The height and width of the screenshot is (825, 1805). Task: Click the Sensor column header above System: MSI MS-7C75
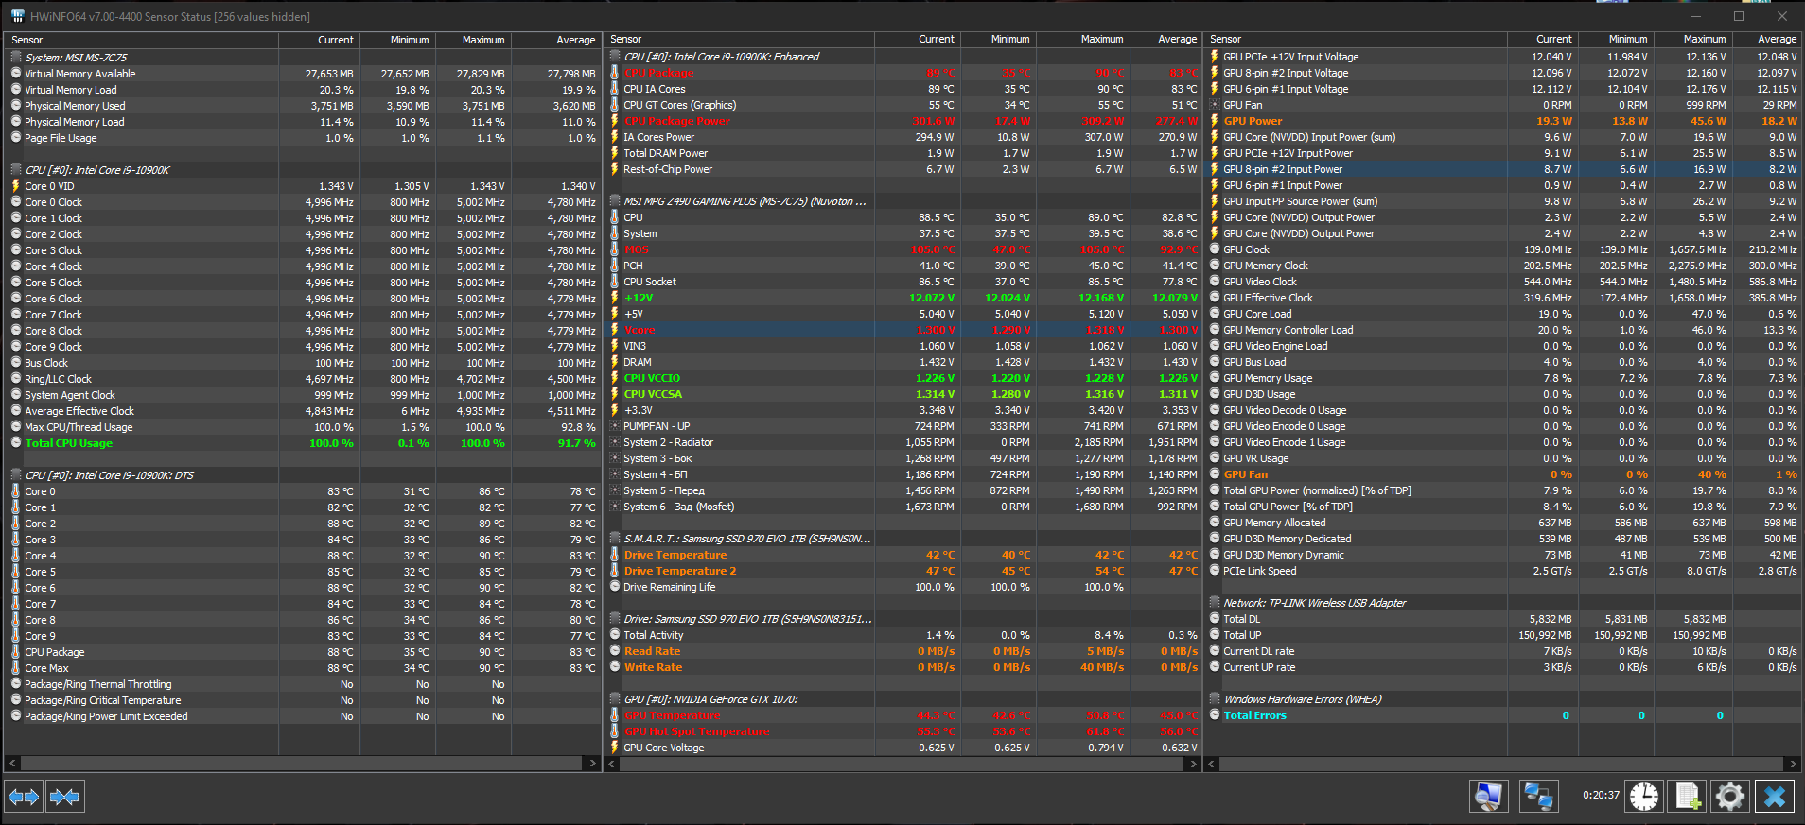[x=142, y=40]
